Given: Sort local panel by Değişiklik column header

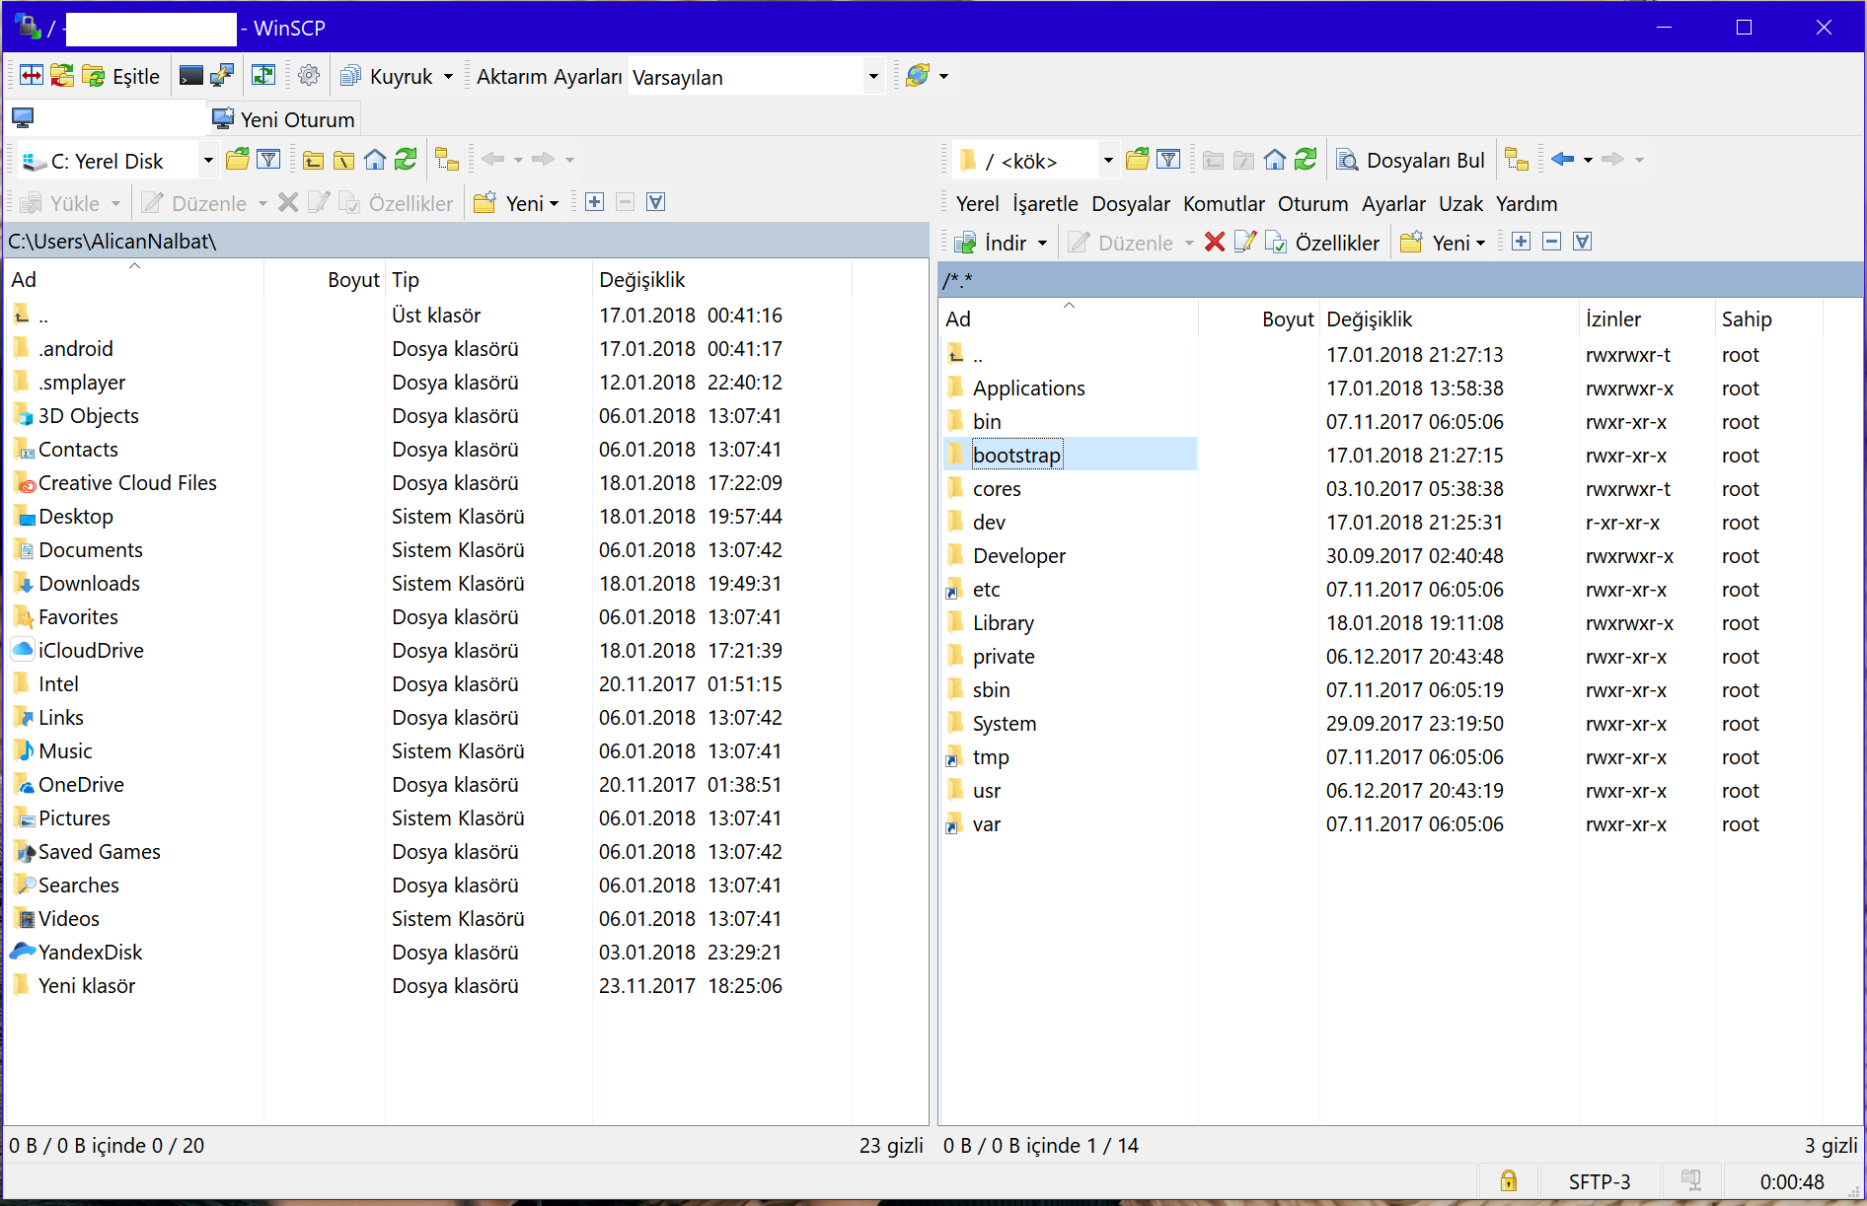Looking at the screenshot, I should coord(722,279).
